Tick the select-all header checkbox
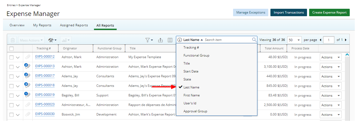Viewport: 358px width, 124px height. coord(11,49)
